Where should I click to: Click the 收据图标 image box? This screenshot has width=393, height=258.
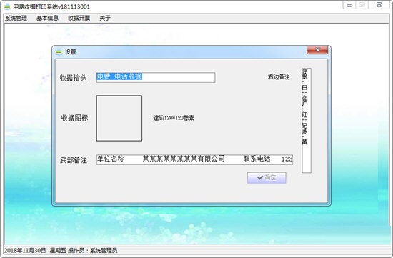point(119,118)
